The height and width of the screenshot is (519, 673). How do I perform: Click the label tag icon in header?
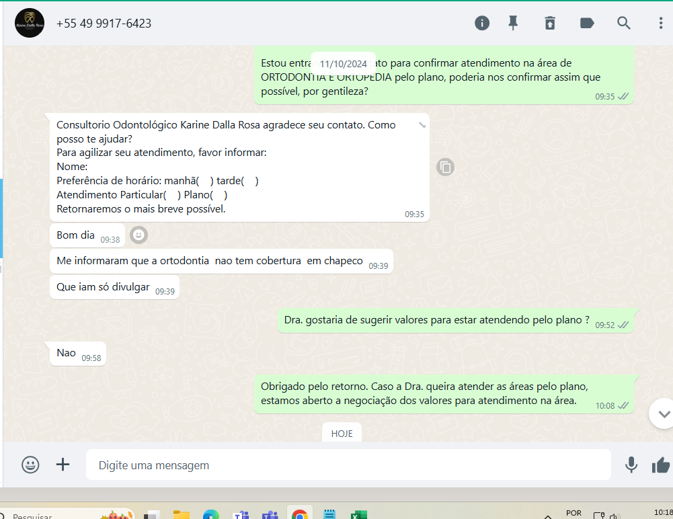[x=587, y=24]
